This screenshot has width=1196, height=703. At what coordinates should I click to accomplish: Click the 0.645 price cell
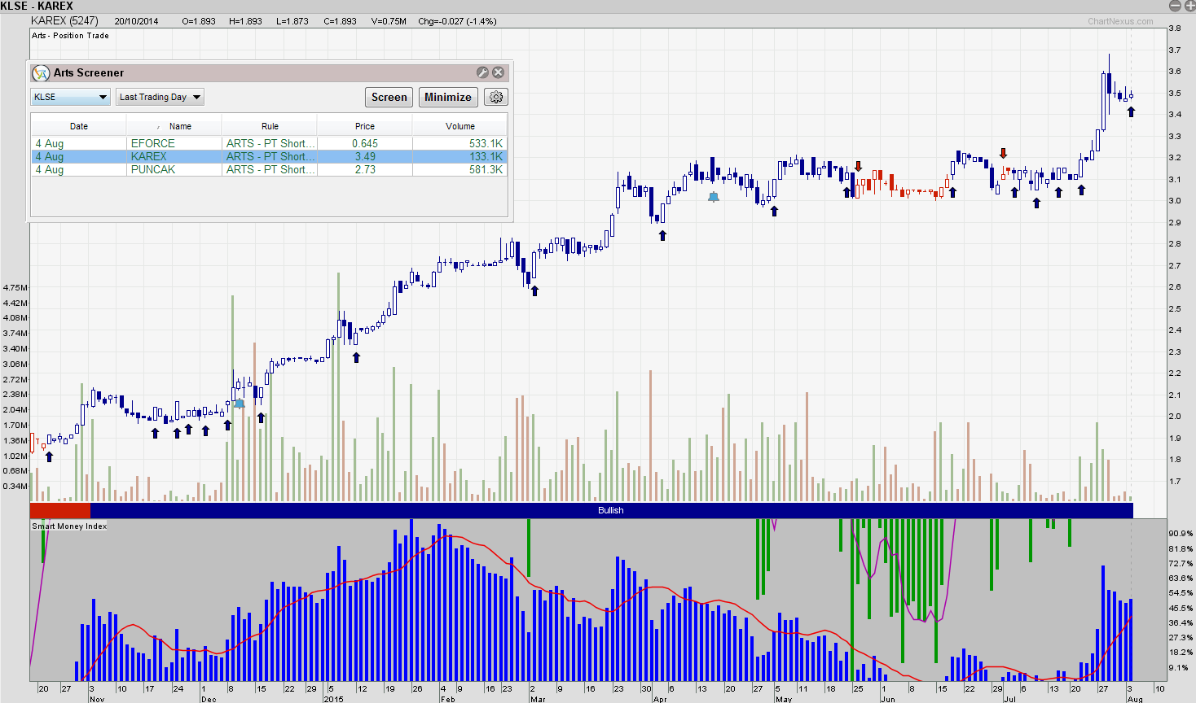pos(365,143)
